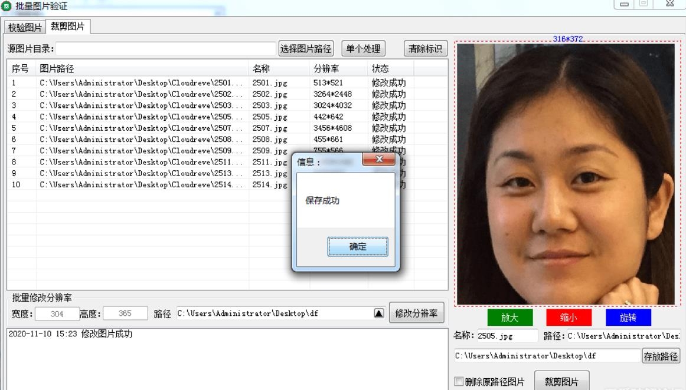Click the 清除标识 button
The height and width of the screenshot is (390, 686).
[x=425, y=49]
